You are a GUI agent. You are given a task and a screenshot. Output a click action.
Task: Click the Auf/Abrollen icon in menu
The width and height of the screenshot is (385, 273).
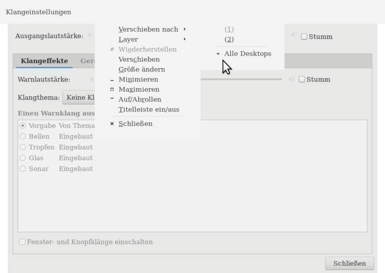112,99
